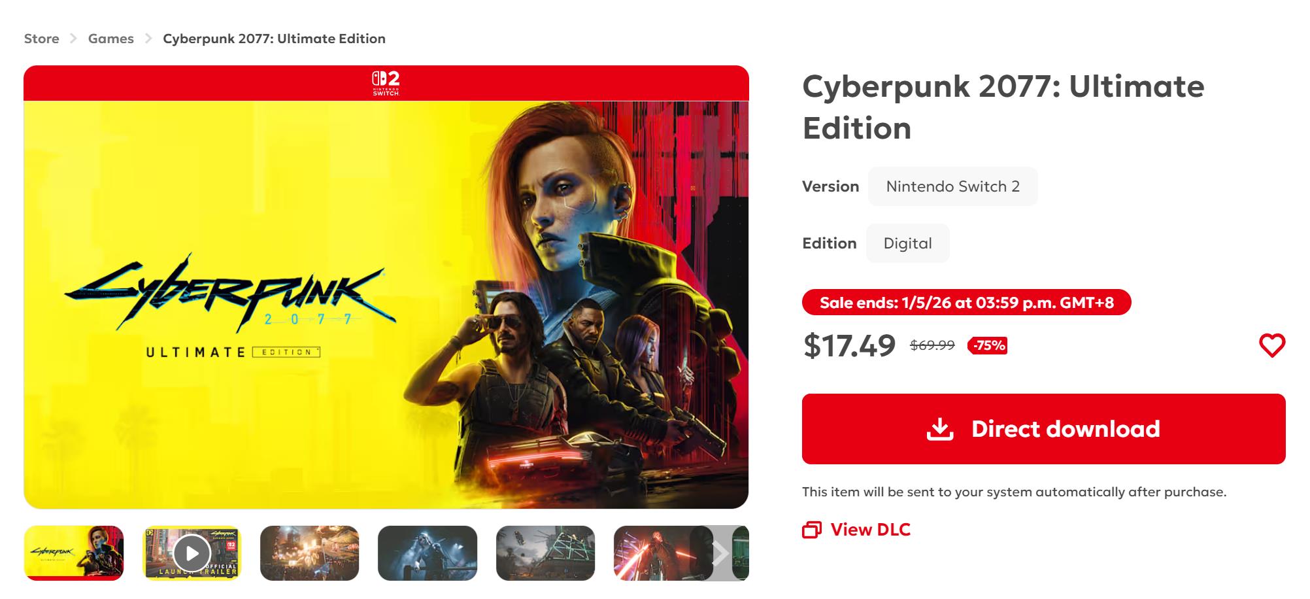Go to Store breadcrumb link
1310x599 pixels.
tap(42, 39)
